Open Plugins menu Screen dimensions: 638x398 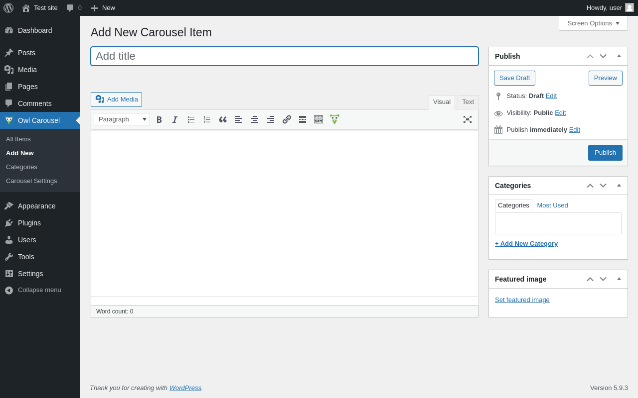(40, 223)
